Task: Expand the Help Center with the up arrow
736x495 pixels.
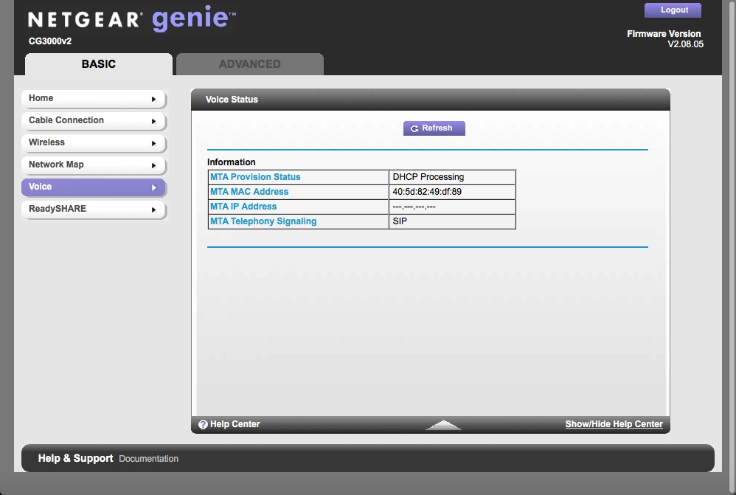Action: coord(443,425)
